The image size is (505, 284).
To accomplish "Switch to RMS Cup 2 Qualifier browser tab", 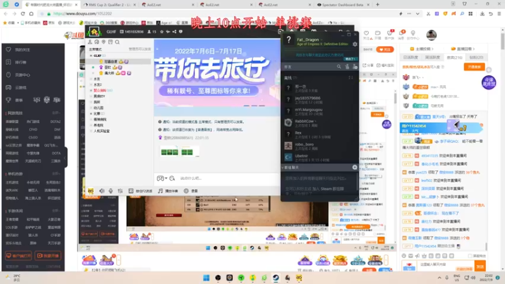I will point(109,5).
